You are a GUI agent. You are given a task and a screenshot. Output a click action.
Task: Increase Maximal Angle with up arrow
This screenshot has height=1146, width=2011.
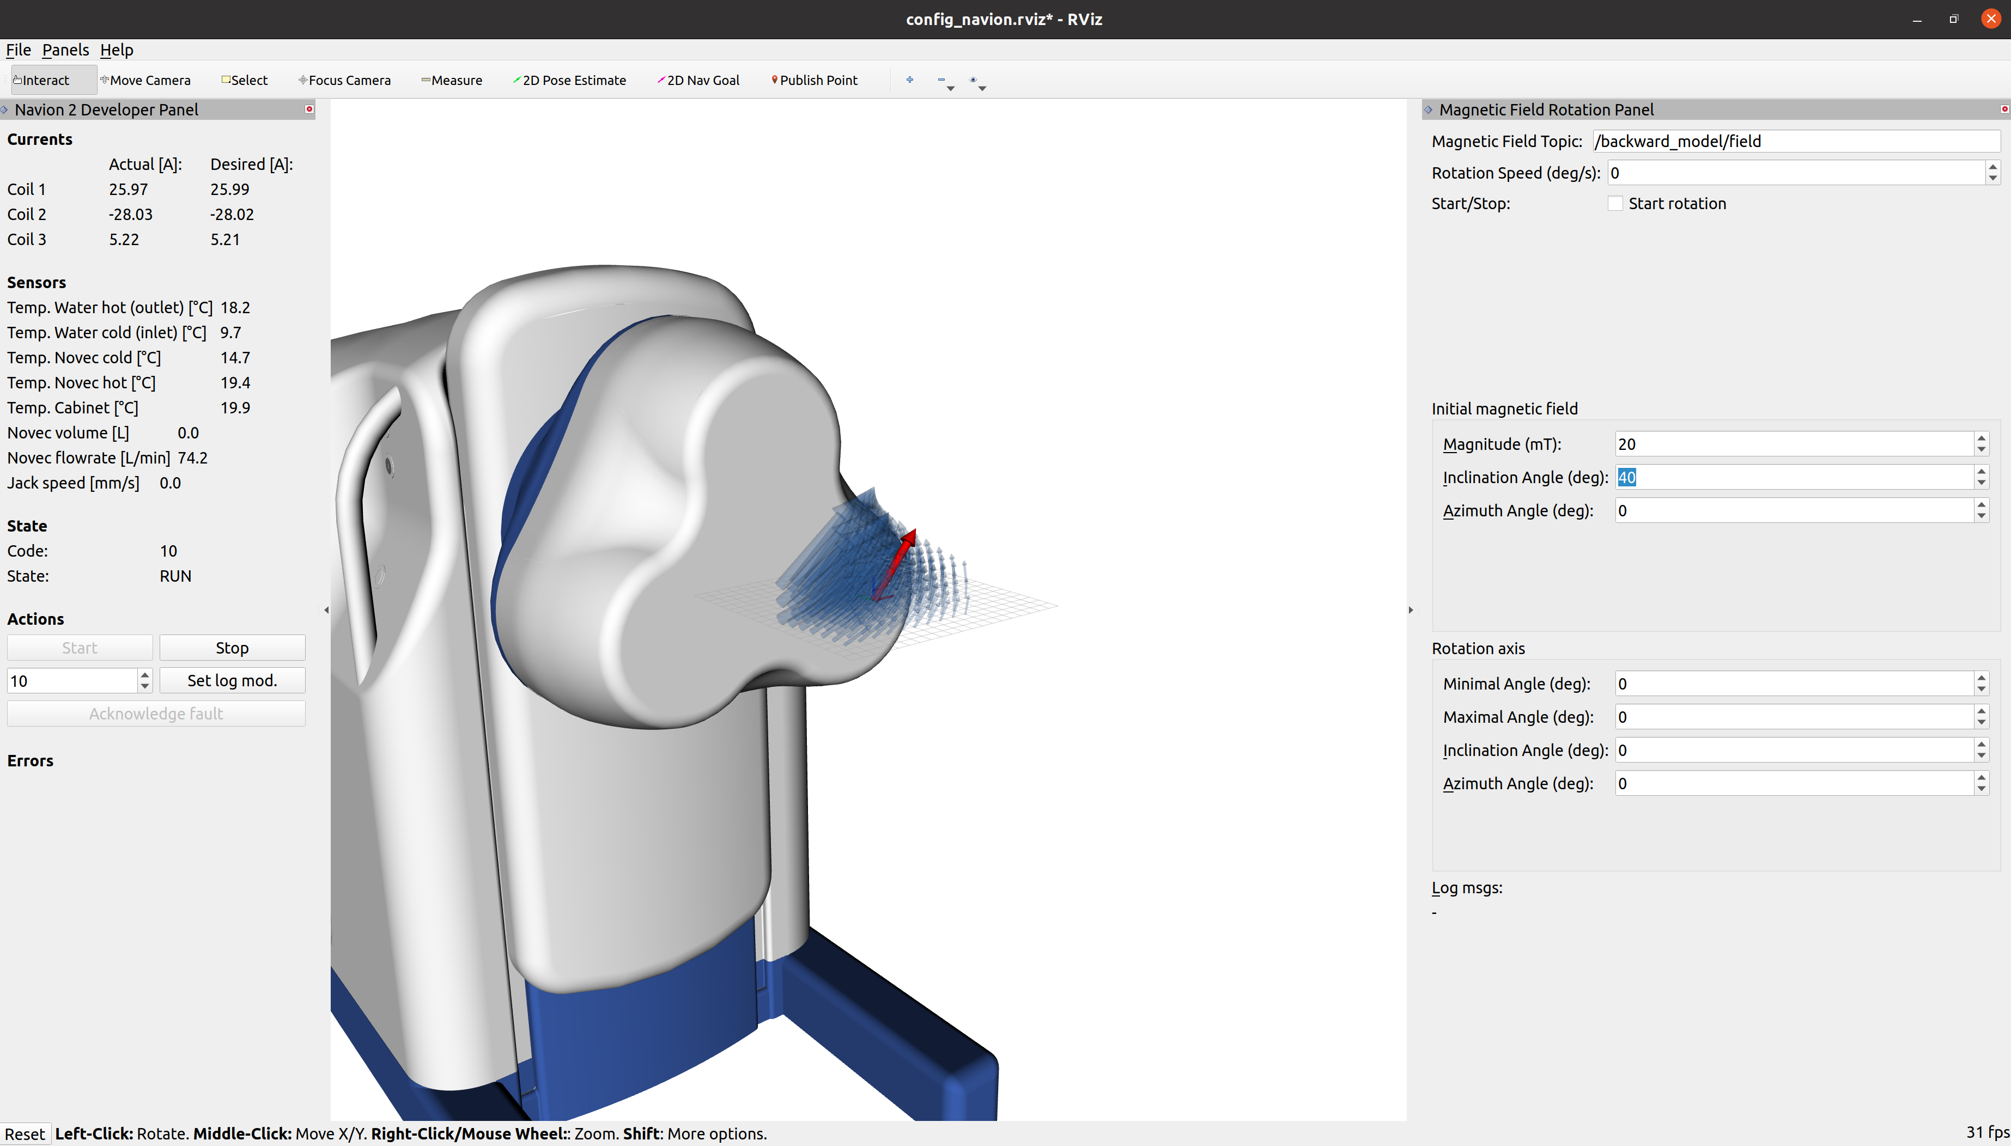click(x=1981, y=711)
